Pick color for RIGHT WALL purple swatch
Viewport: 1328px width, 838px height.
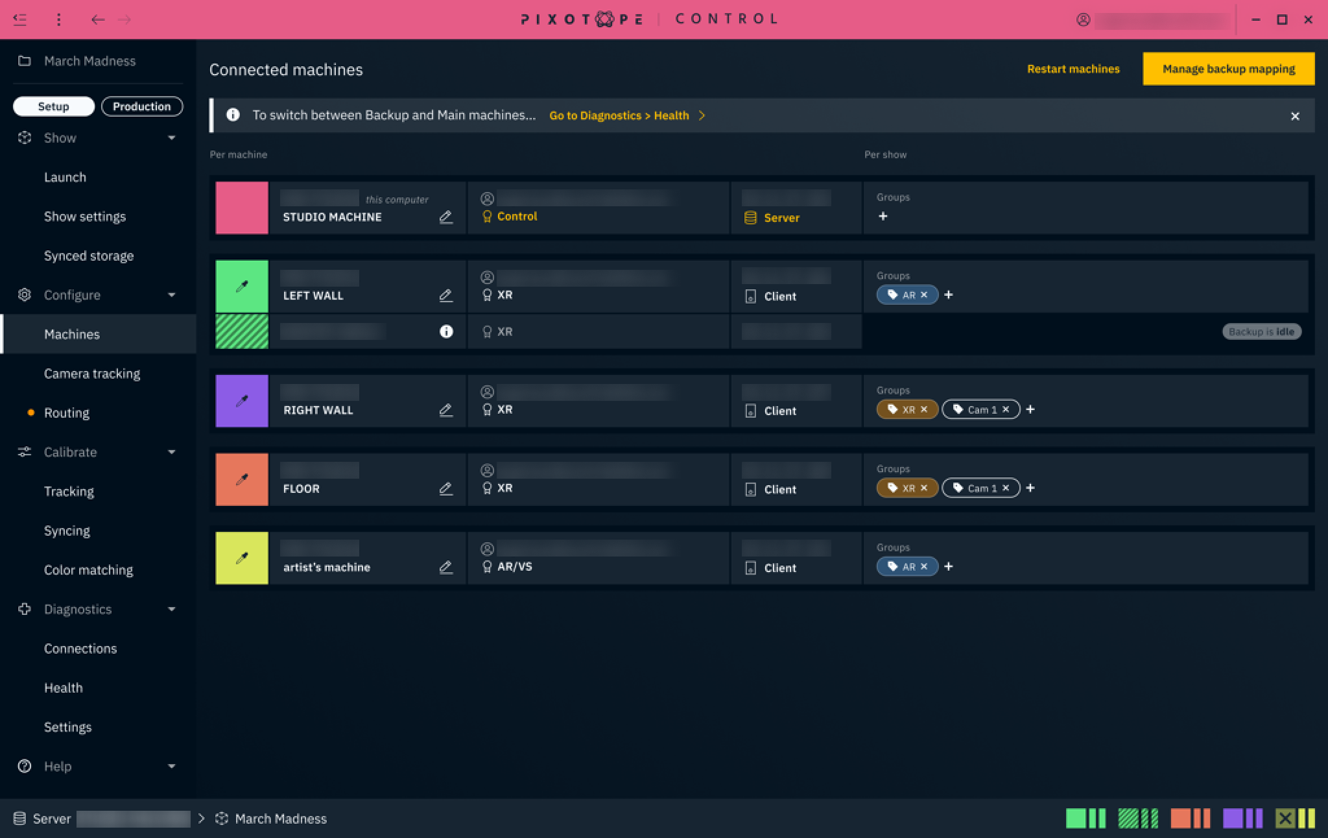[242, 401]
